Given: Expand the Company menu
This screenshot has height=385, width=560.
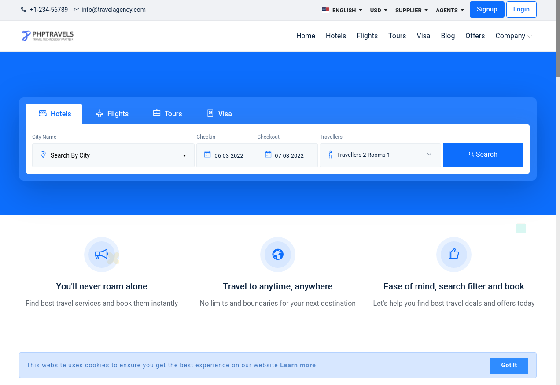Looking at the screenshot, I should pos(513,36).
